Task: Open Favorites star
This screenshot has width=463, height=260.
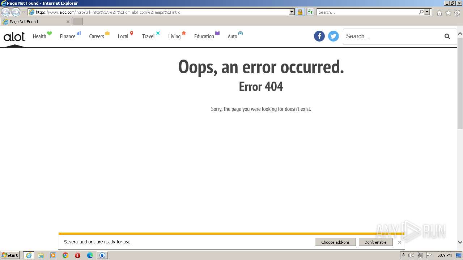Action: (448, 13)
